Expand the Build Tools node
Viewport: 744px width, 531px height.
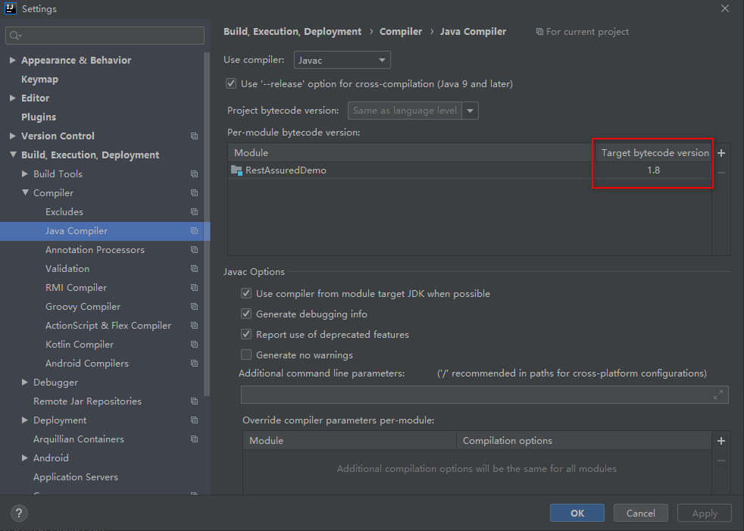tap(25, 174)
